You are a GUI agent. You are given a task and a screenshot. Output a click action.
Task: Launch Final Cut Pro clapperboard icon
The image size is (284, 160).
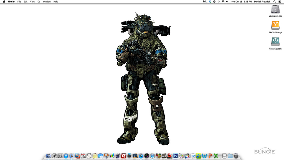click(x=187, y=156)
